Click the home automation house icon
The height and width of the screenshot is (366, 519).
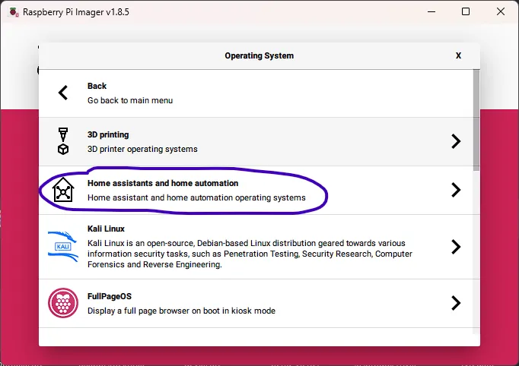click(x=63, y=190)
